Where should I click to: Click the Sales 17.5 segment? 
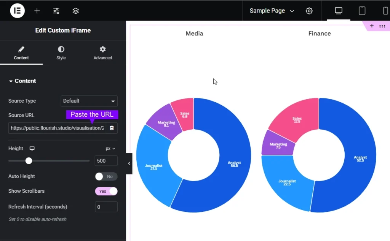point(297,120)
